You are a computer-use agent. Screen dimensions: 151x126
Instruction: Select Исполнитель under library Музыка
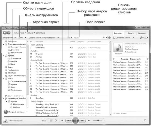click(16, 58)
